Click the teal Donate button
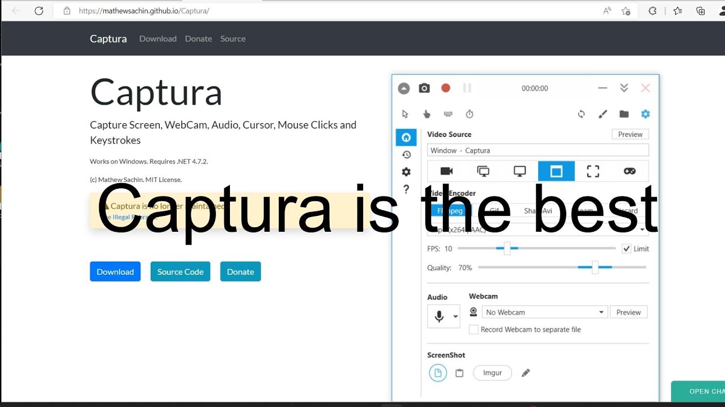The width and height of the screenshot is (725, 407). click(241, 271)
